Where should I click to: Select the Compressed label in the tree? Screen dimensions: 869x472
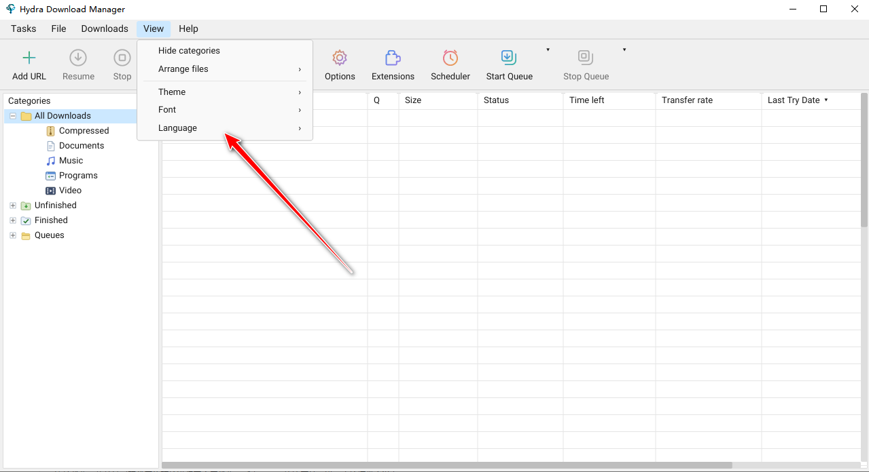(x=84, y=131)
